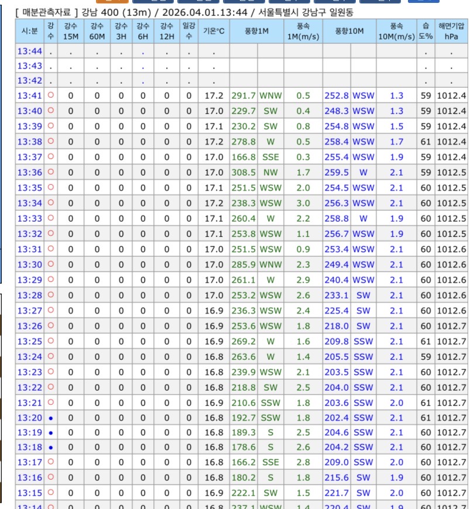Select the 풍향1M column header

tap(257, 31)
